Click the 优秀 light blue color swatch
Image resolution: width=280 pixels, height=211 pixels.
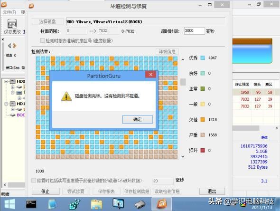pos(203,58)
